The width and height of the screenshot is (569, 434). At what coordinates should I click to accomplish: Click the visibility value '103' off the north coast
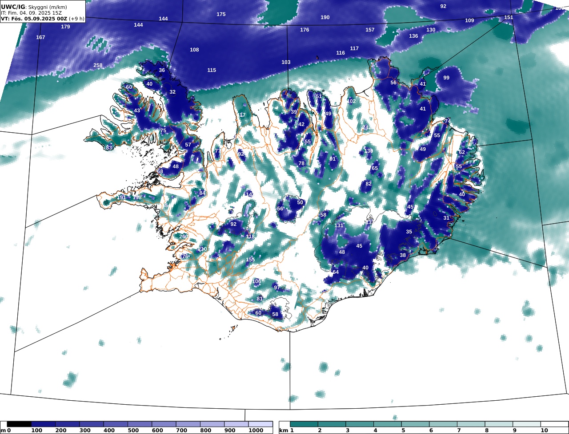[286, 62]
